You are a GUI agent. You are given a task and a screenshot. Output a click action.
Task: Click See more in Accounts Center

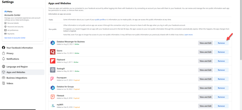[x=15, y=38]
